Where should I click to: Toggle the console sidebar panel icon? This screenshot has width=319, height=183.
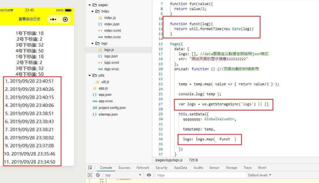(90, 175)
